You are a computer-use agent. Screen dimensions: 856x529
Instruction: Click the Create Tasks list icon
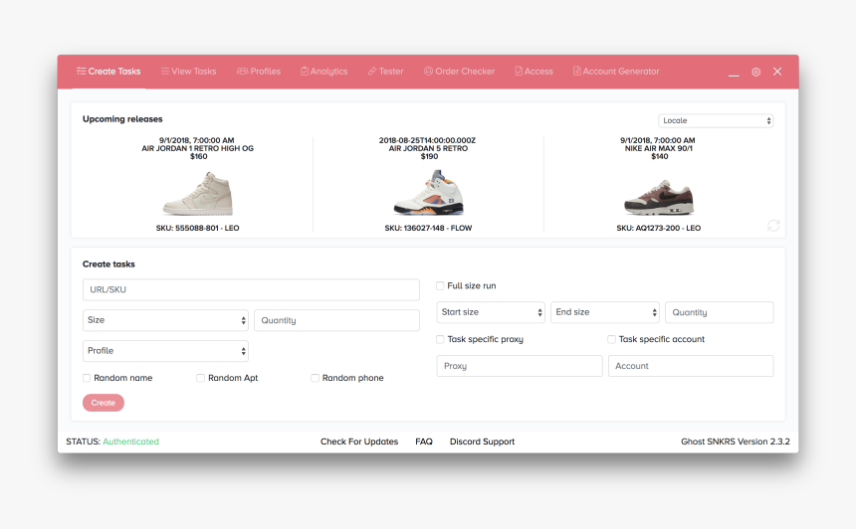[x=81, y=71]
